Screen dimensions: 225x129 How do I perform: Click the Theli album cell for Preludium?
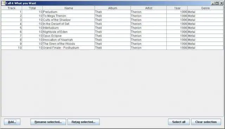pos(112,12)
